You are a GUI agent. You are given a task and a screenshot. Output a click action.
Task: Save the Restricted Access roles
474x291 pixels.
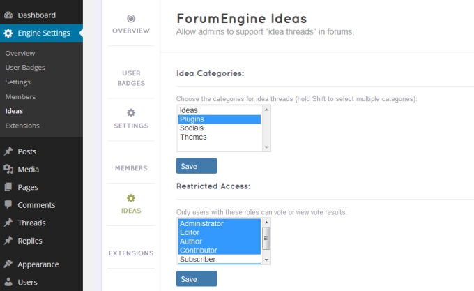point(197,279)
